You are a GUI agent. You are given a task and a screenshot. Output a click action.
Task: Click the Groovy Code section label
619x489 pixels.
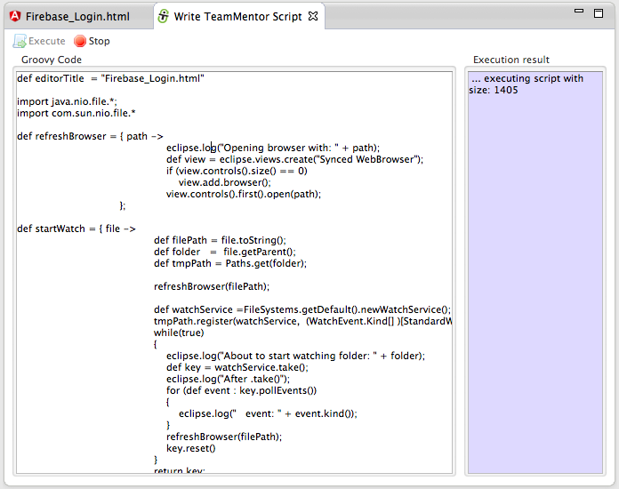pyautogui.click(x=52, y=60)
